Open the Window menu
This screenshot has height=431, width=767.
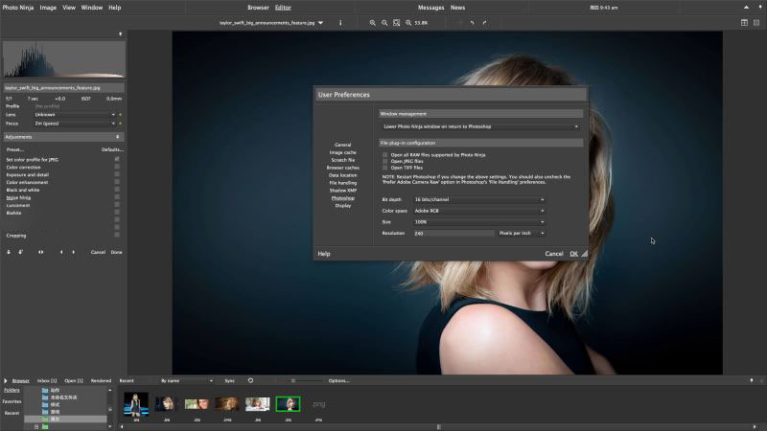[92, 8]
